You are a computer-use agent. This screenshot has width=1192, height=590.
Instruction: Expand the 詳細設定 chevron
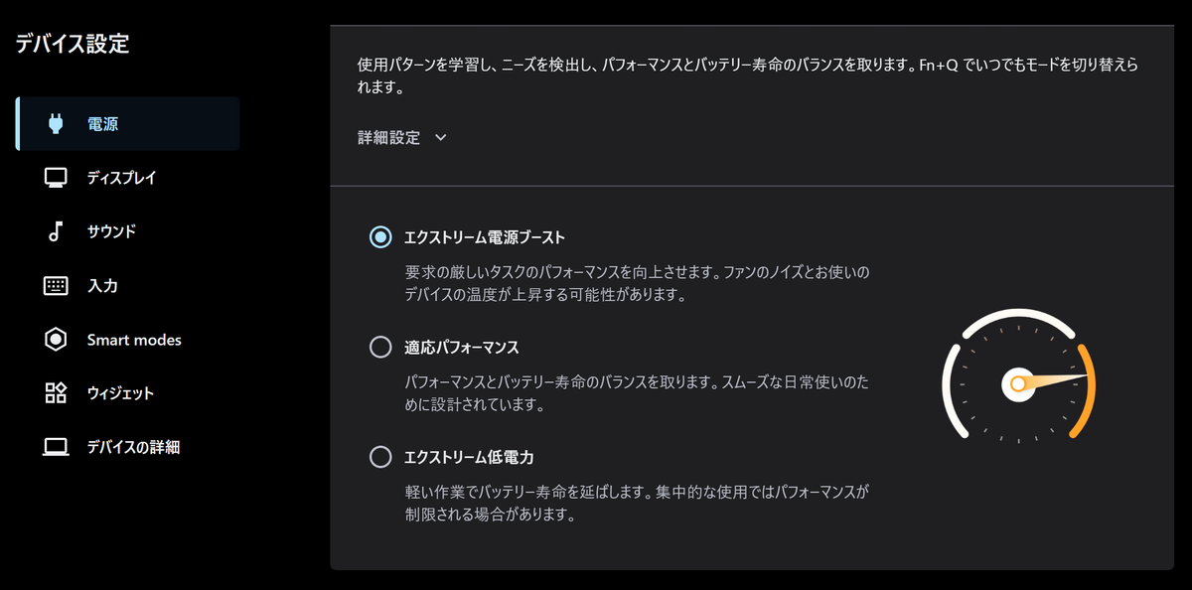click(441, 138)
